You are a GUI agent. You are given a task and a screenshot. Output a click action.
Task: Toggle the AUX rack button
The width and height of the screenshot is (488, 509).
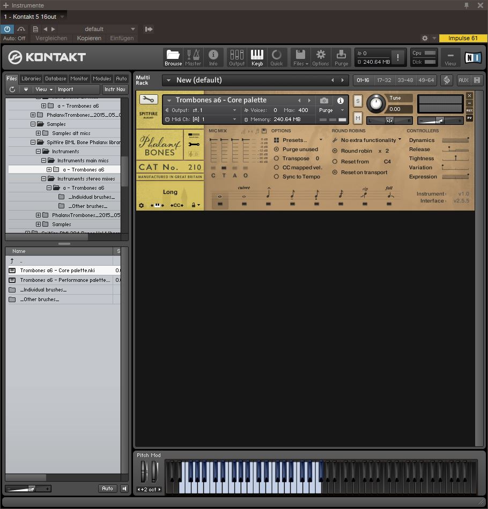463,80
